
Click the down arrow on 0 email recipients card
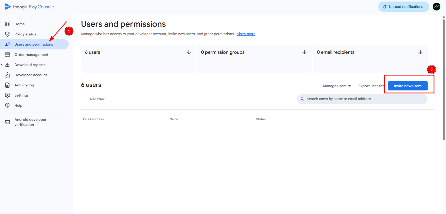click(420, 52)
